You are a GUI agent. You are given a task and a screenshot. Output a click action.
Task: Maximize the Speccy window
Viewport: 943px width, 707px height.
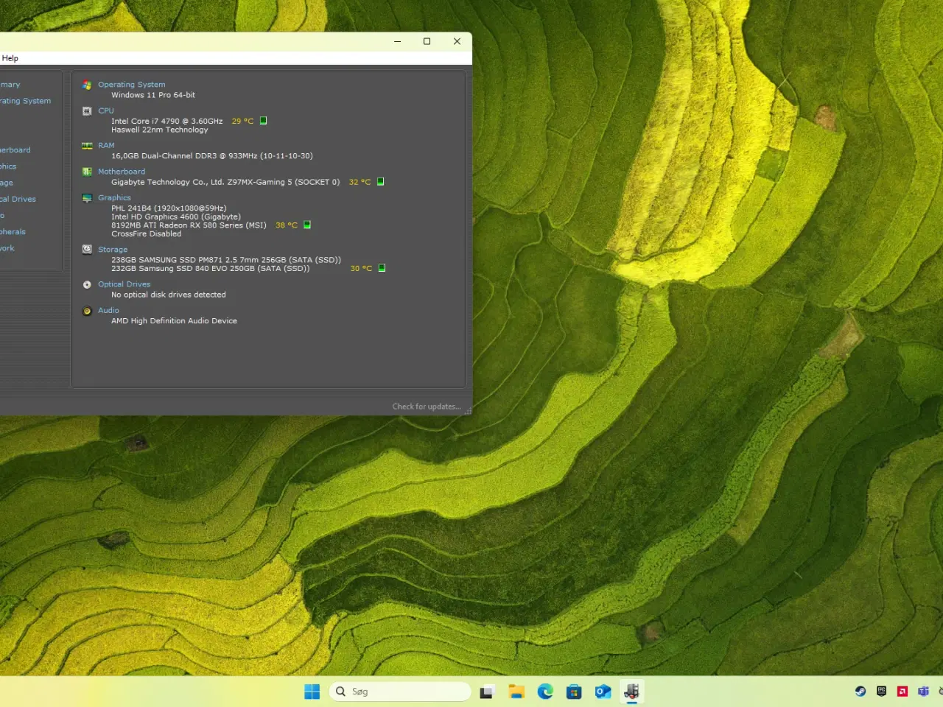pyautogui.click(x=427, y=41)
